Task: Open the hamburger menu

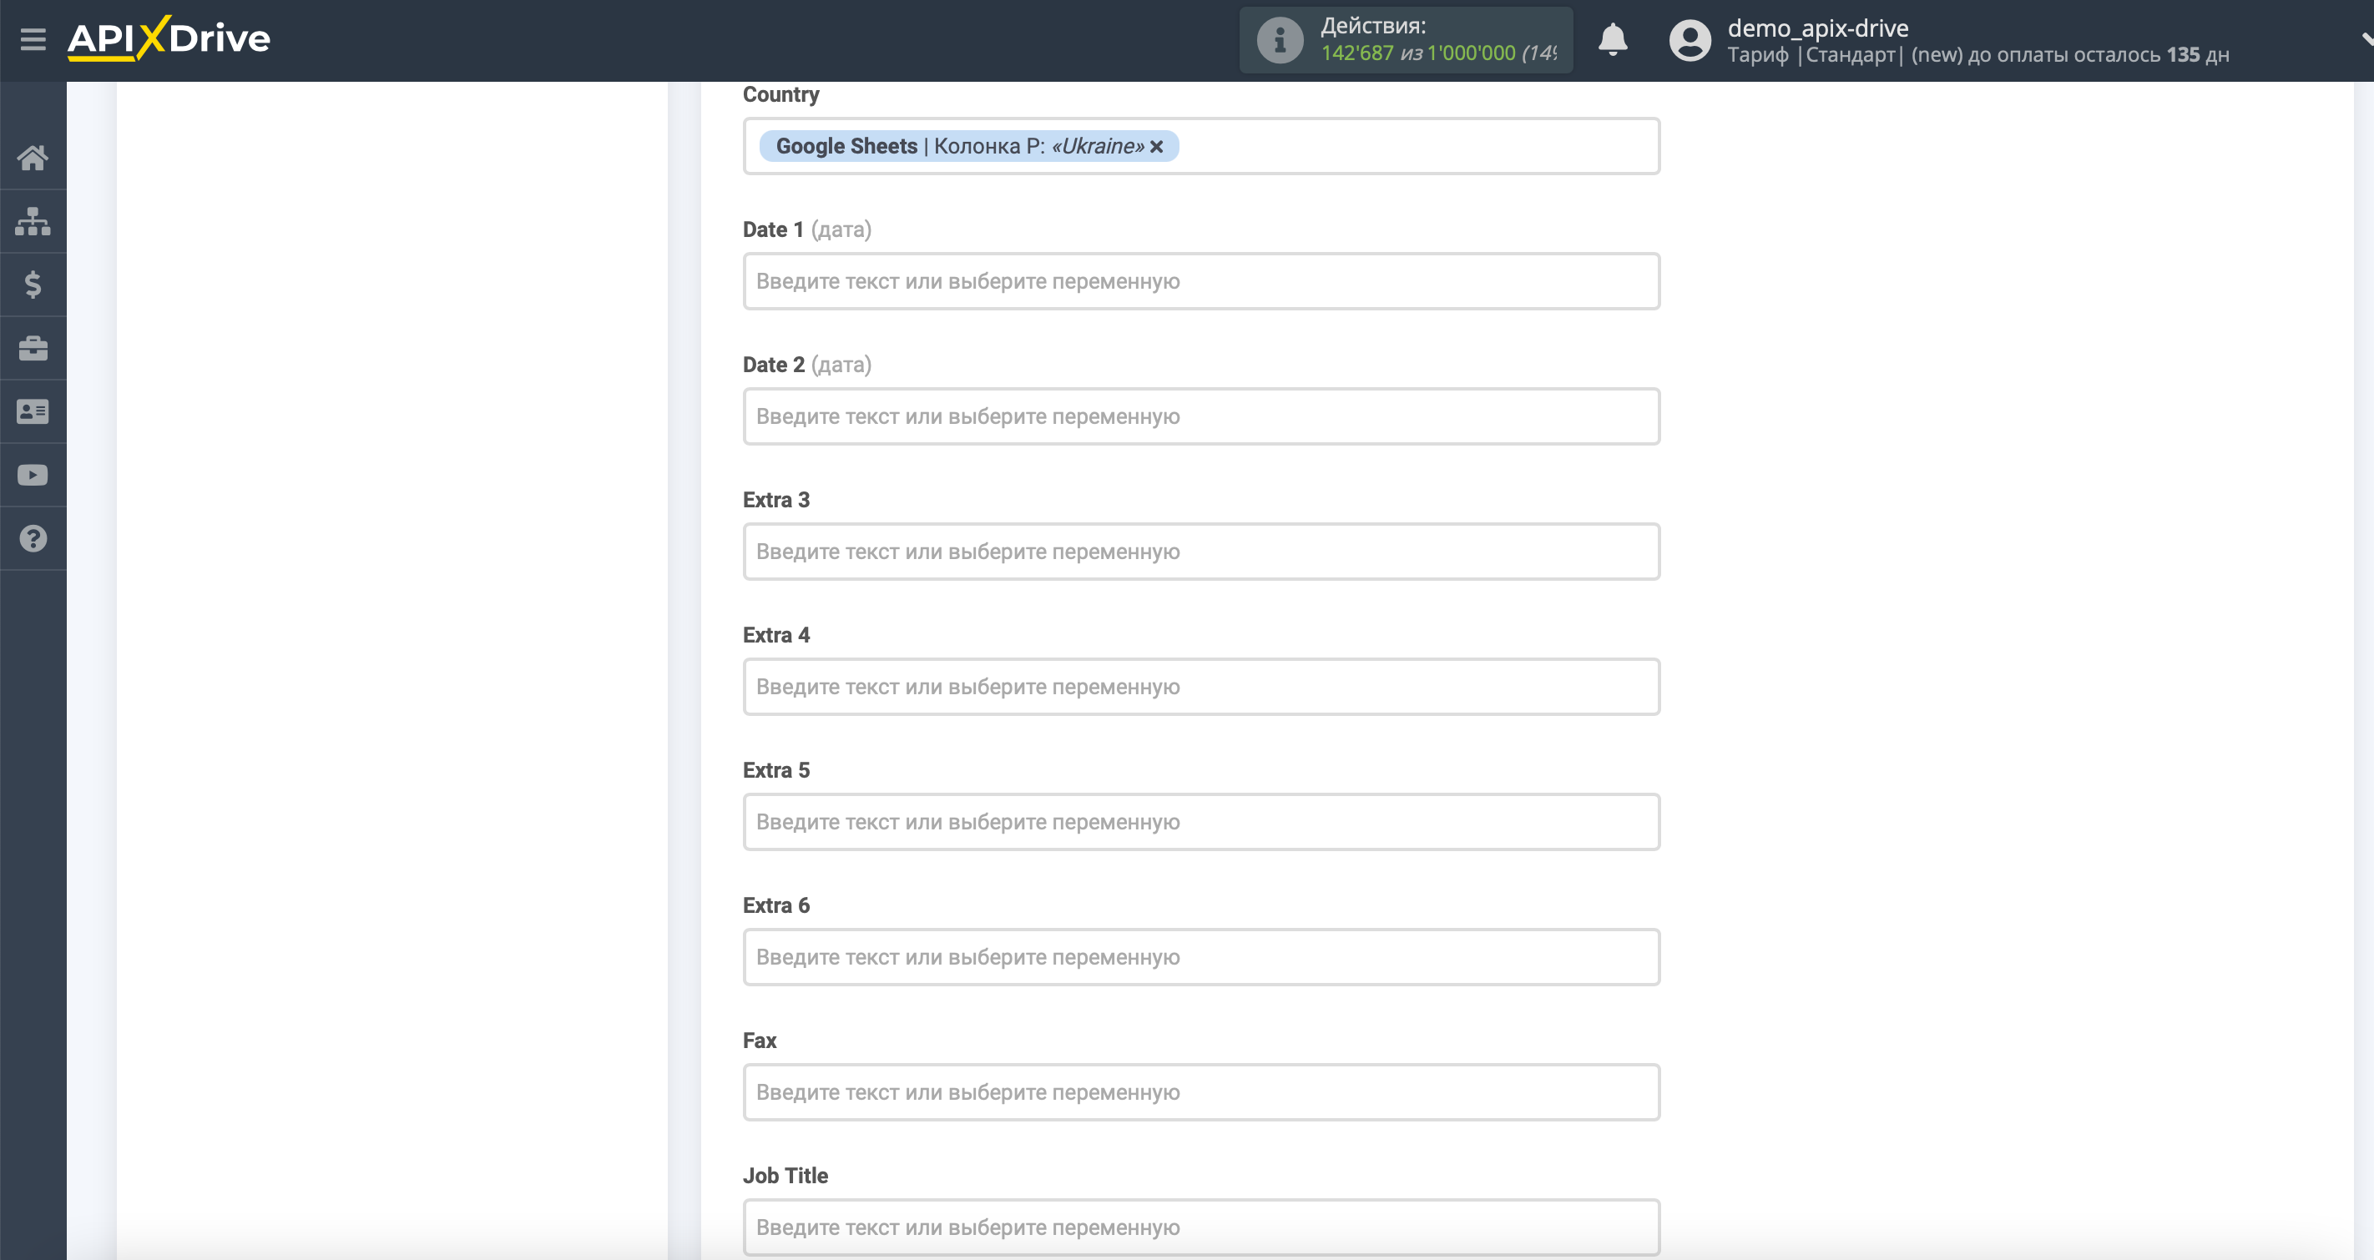Action: point(33,39)
